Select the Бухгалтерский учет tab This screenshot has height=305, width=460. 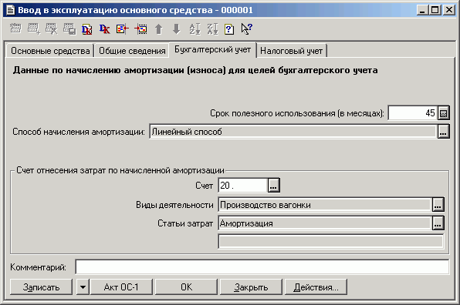pos(213,49)
